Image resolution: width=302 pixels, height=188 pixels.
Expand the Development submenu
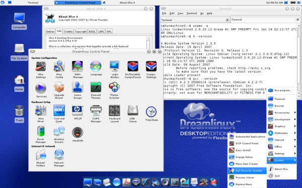[282, 119]
